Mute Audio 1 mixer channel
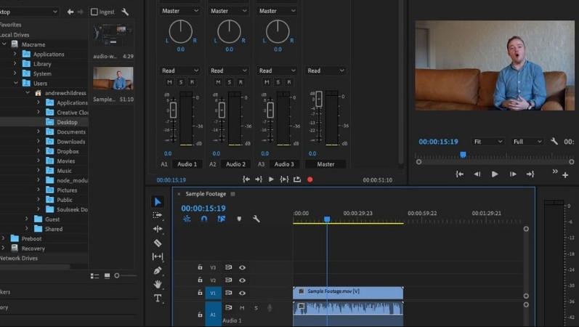 pos(169,82)
